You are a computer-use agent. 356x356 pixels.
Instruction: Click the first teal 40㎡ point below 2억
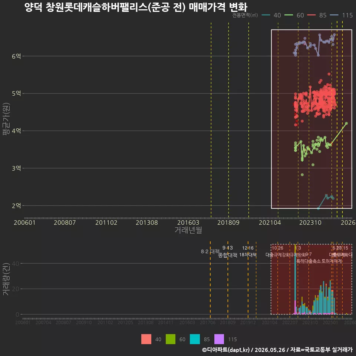[318, 208]
